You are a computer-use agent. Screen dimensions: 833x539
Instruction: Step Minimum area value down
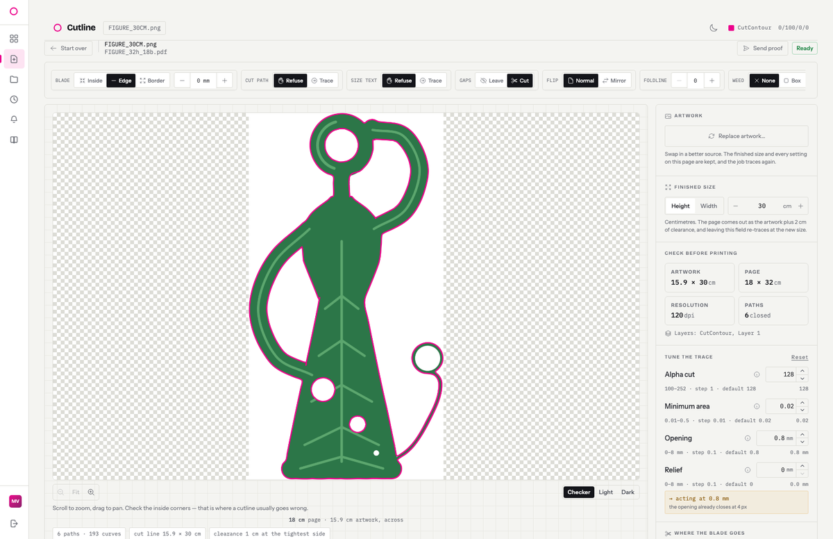coord(802,410)
